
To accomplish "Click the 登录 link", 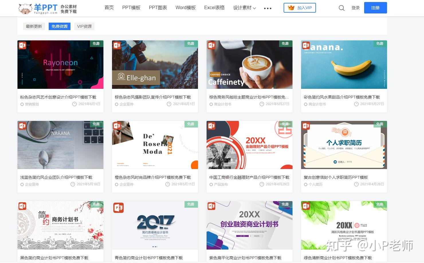I will coord(356,8).
